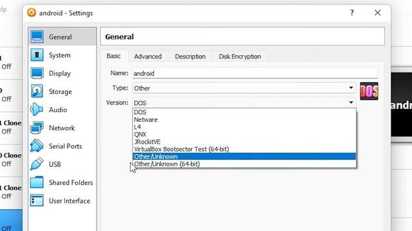The height and width of the screenshot is (231, 412).
Task: Click the Audio speaker icon
Action: [x=36, y=110]
